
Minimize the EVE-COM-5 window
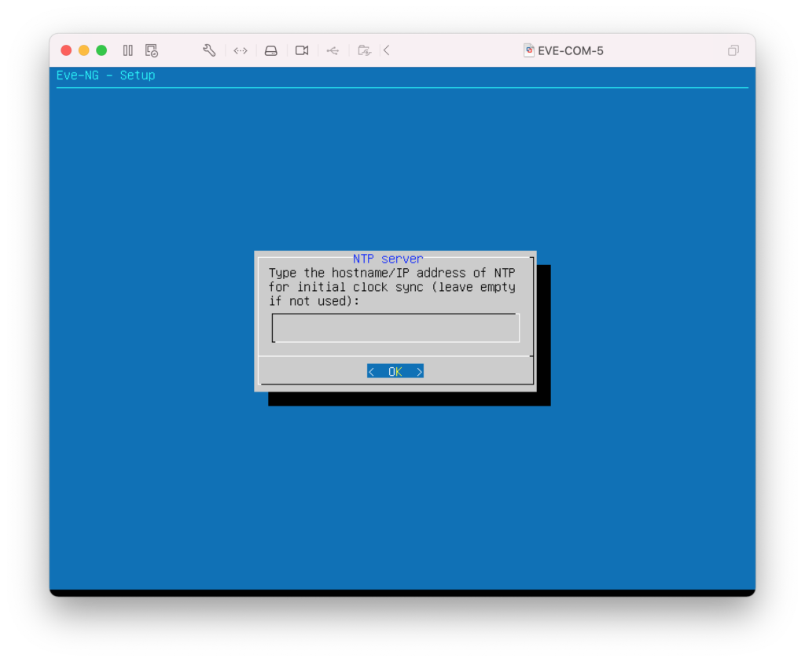pos(83,50)
